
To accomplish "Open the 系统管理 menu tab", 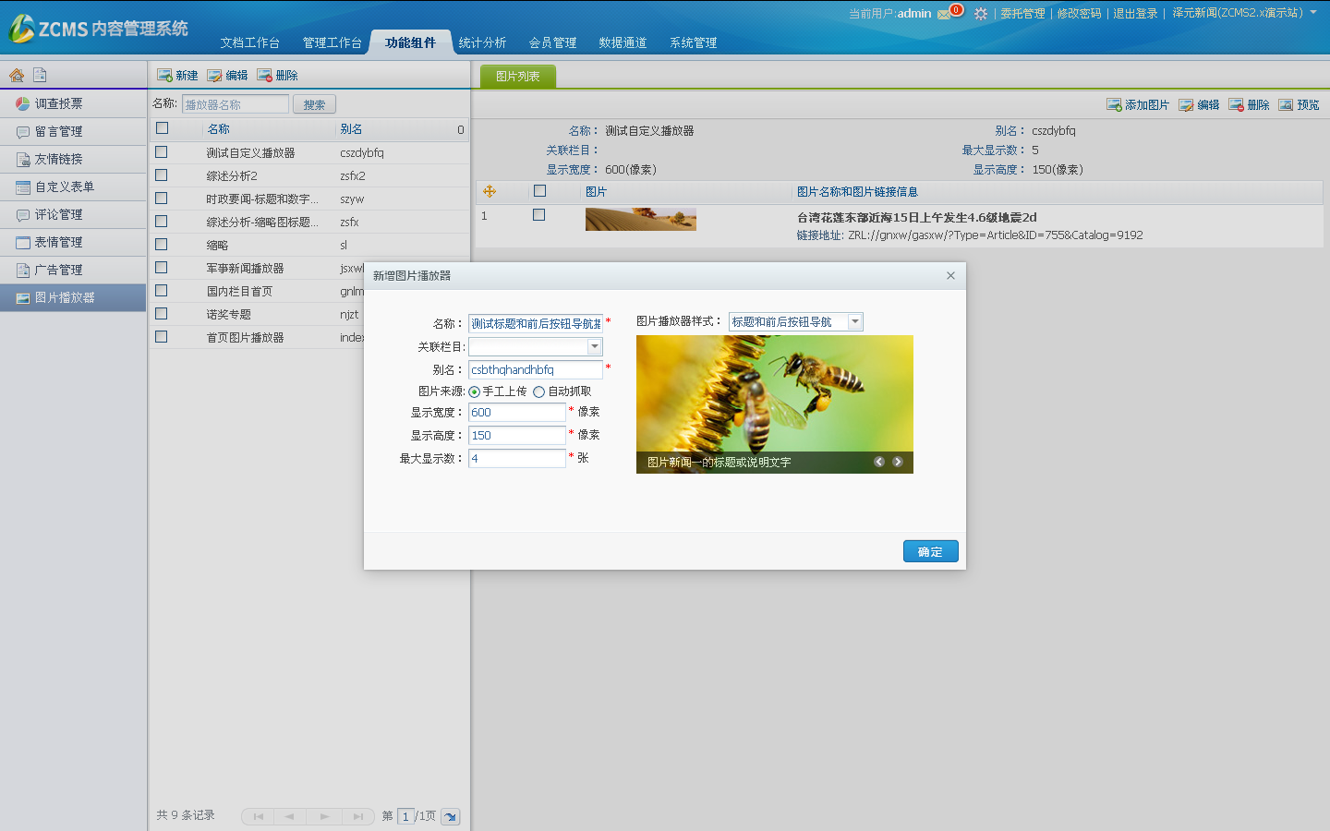I will click(x=693, y=42).
